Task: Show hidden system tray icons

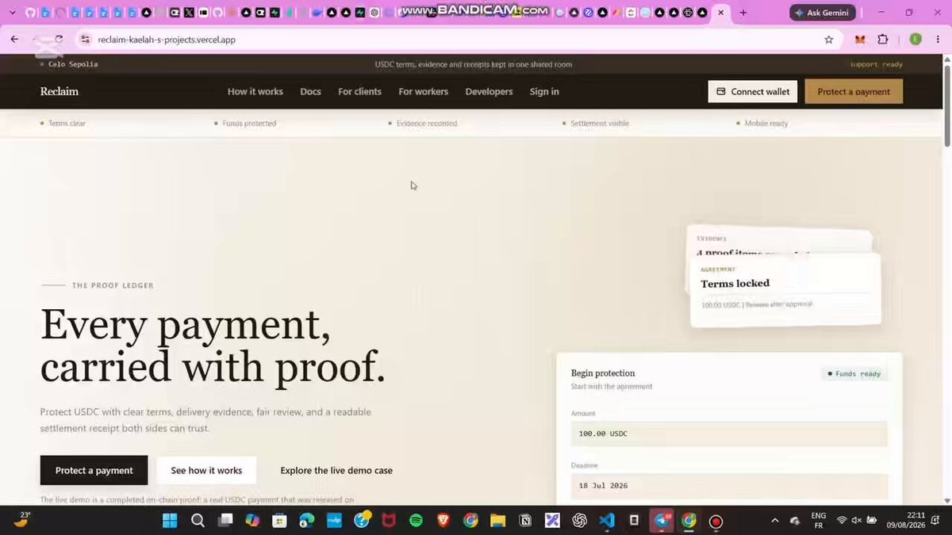Action: pos(774,521)
